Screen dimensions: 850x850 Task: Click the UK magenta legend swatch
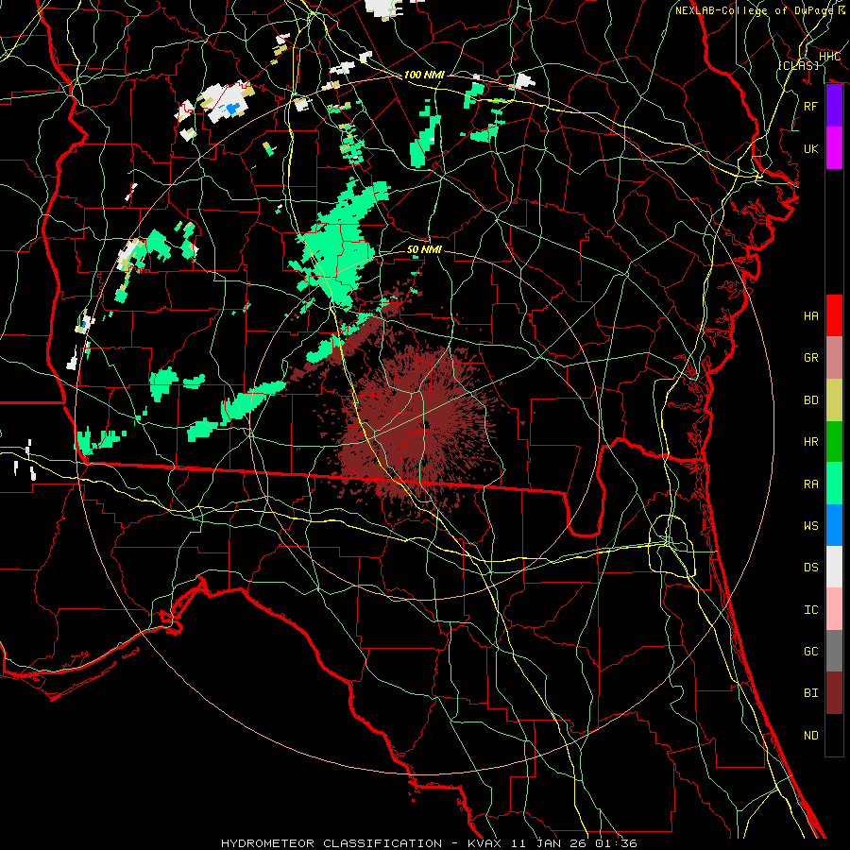[834, 148]
